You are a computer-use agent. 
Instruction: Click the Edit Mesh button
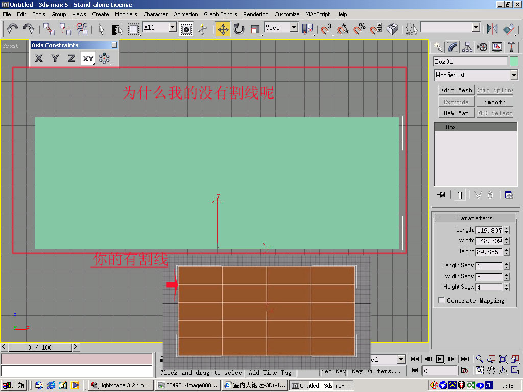(x=456, y=90)
